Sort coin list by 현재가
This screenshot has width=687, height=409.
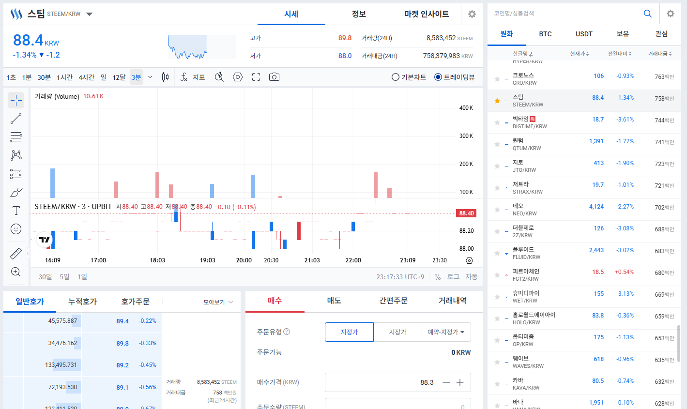[580, 54]
